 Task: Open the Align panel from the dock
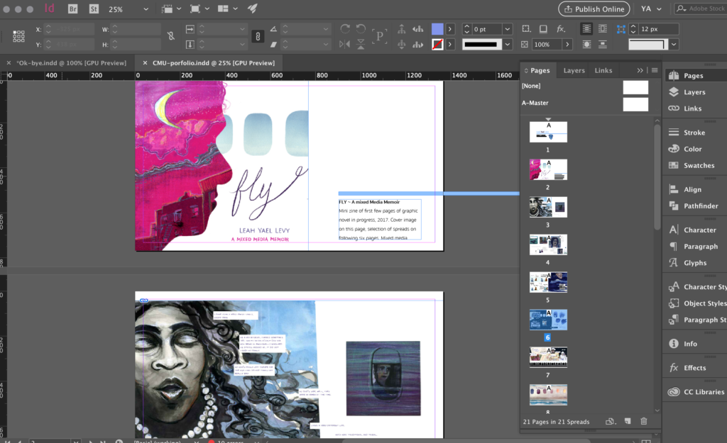click(x=694, y=189)
